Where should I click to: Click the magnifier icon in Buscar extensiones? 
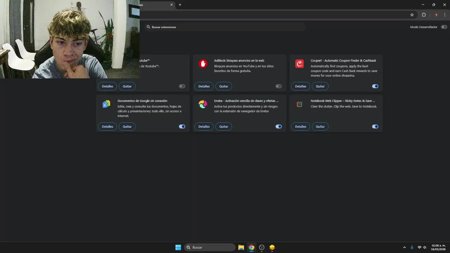(148, 27)
